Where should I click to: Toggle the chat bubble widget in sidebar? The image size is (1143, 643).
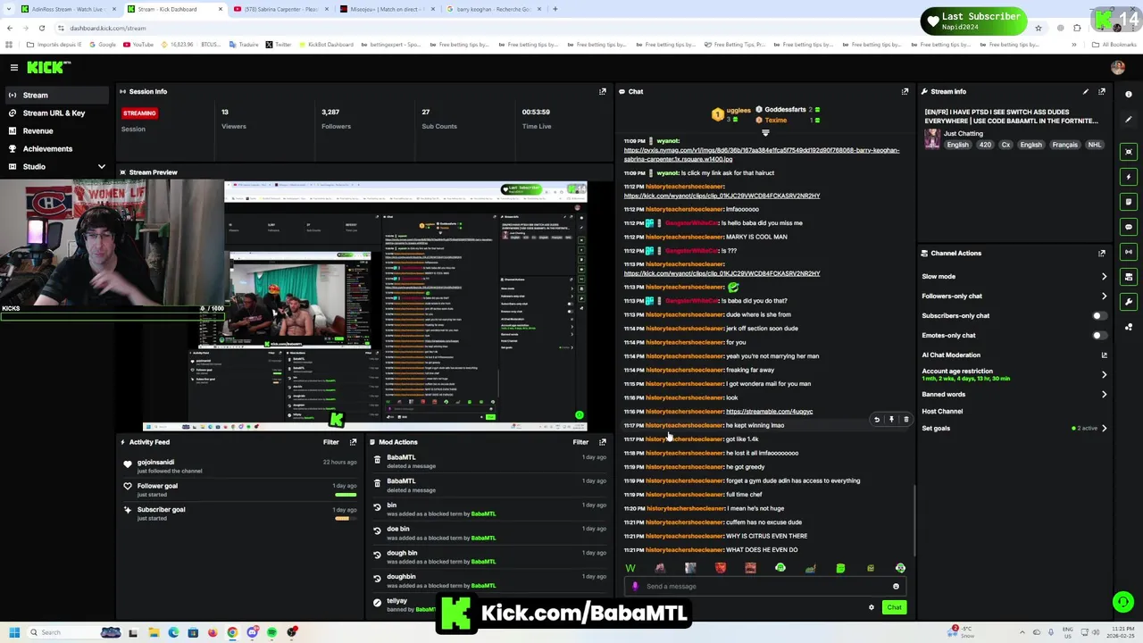[x=1129, y=227]
